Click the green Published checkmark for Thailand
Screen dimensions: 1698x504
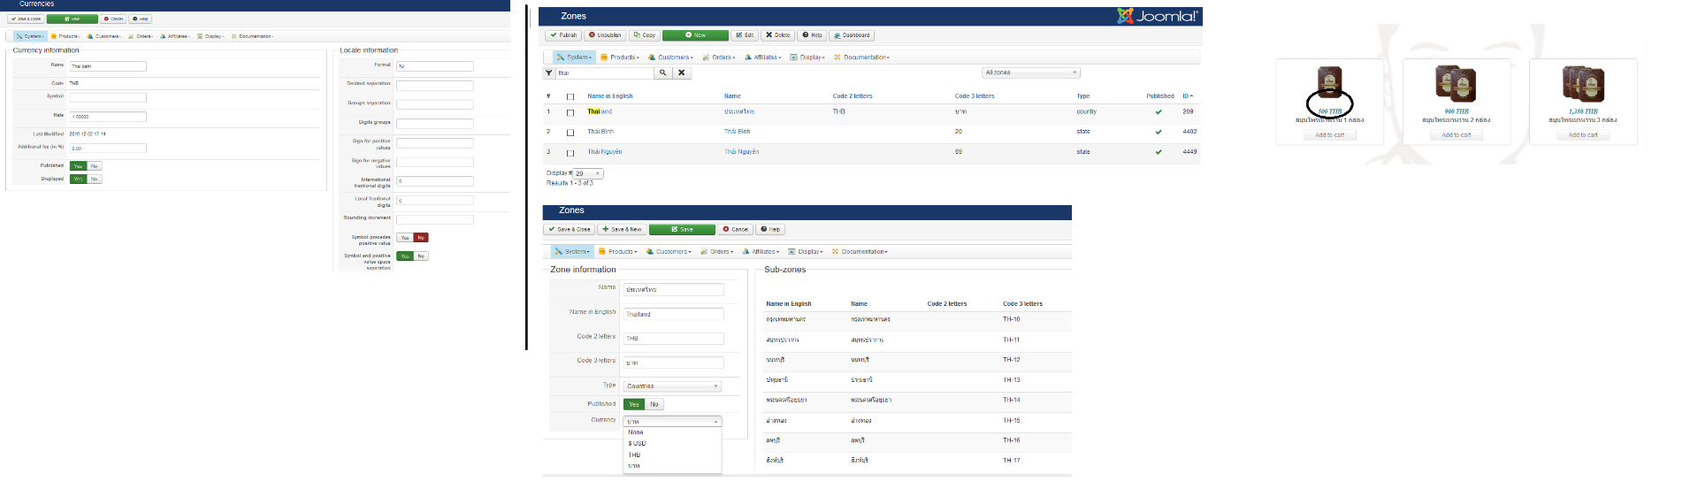[1159, 112]
